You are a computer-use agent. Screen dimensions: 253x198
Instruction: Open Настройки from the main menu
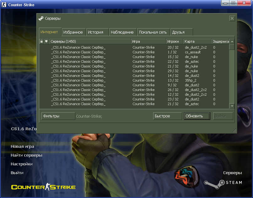22,164
